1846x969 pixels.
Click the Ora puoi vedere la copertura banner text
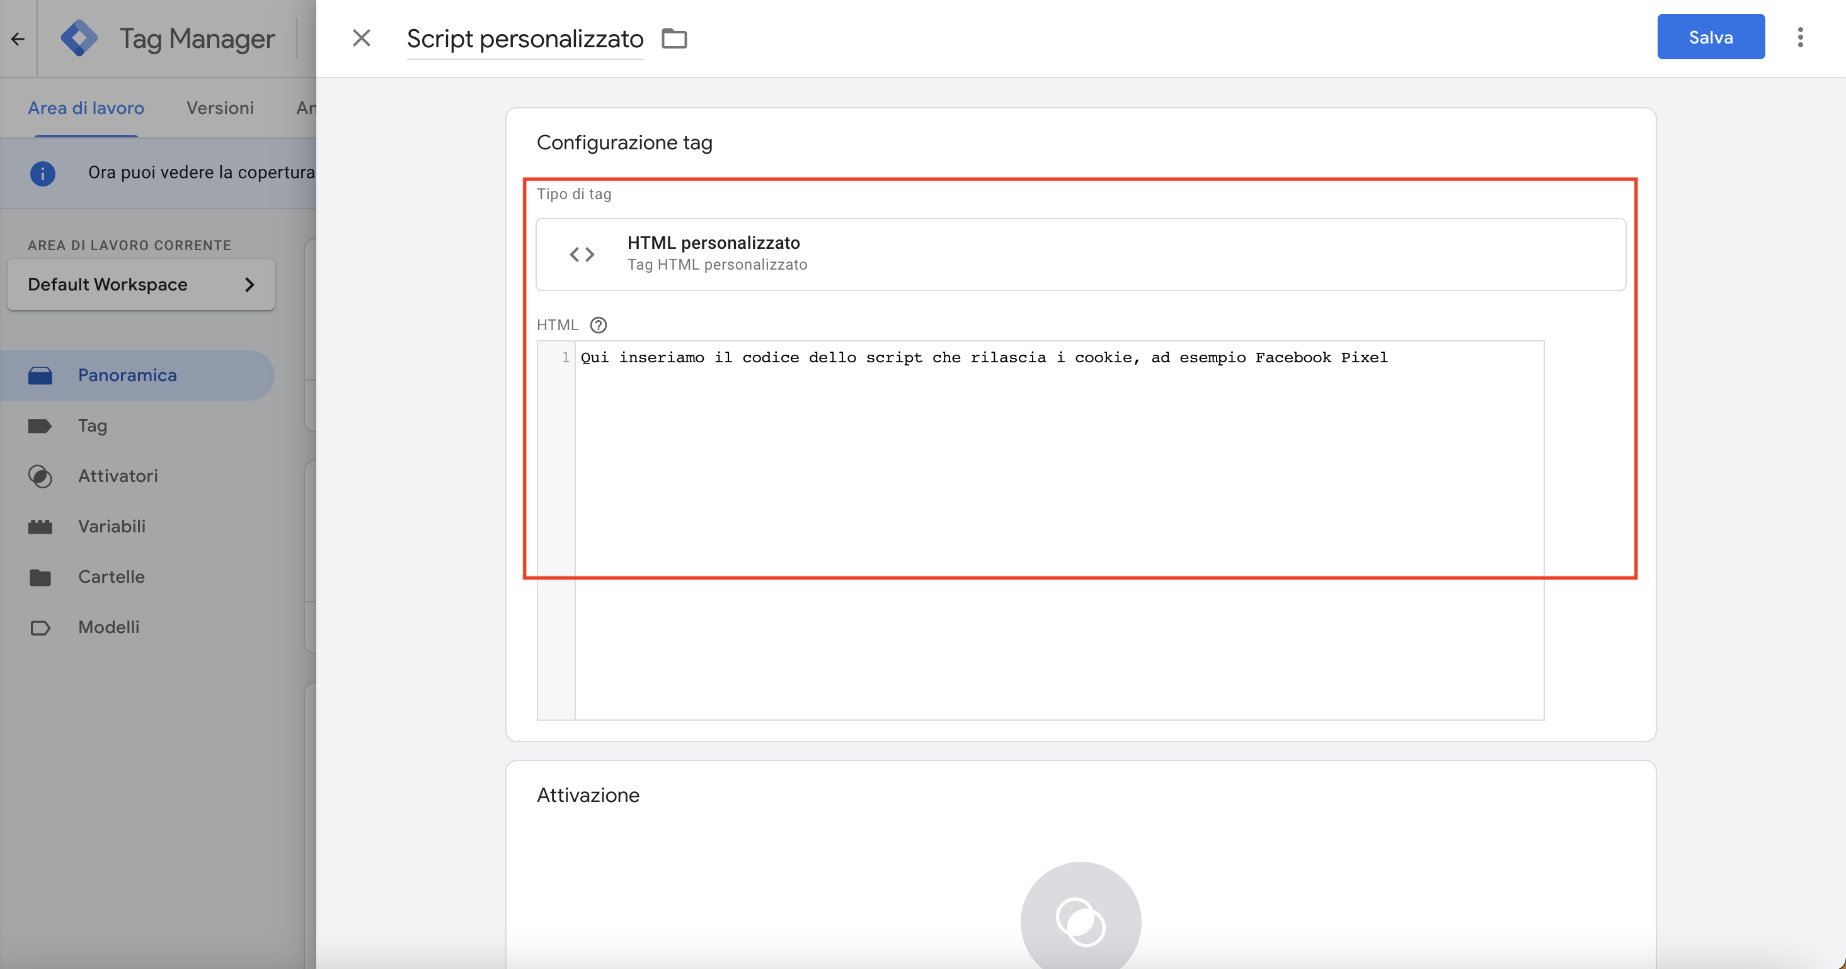[x=202, y=173]
